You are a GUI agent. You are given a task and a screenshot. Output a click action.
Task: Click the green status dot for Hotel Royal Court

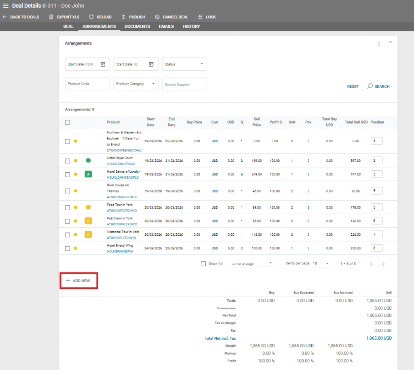click(88, 161)
